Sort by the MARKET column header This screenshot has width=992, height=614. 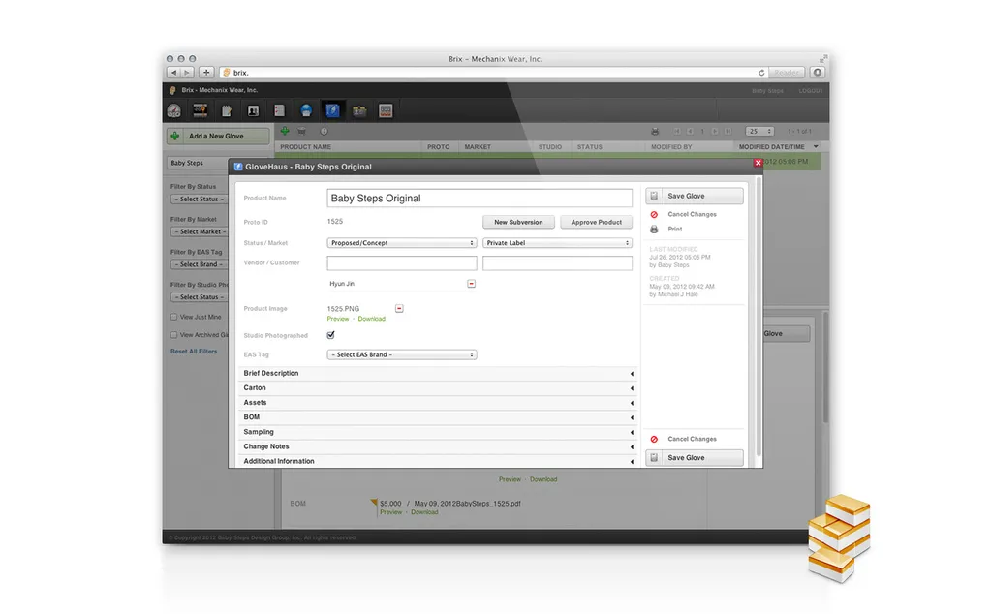click(x=478, y=146)
